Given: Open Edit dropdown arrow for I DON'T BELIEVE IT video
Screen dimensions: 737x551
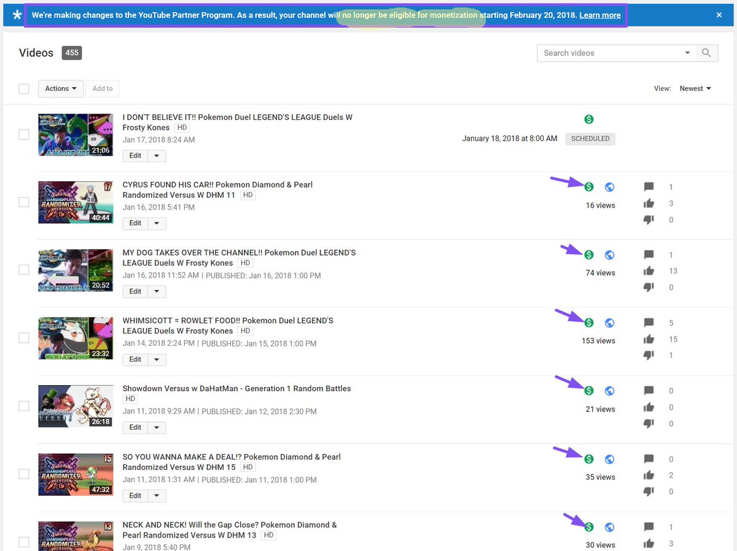Looking at the screenshot, I should pyautogui.click(x=157, y=155).
